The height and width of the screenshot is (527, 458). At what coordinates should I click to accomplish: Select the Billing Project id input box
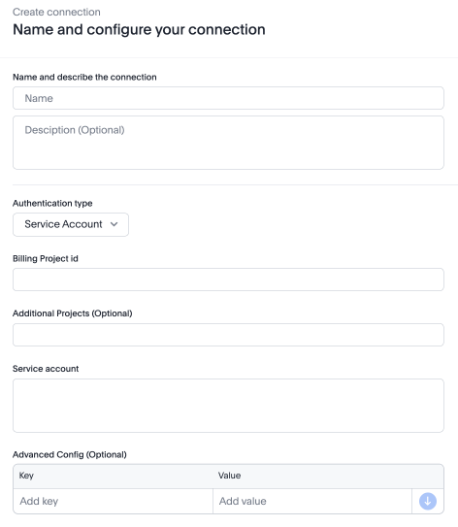point(228,280)
